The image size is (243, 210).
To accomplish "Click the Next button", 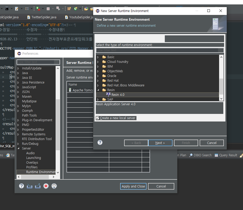I will pyautogui.click(x=160, y=143).
